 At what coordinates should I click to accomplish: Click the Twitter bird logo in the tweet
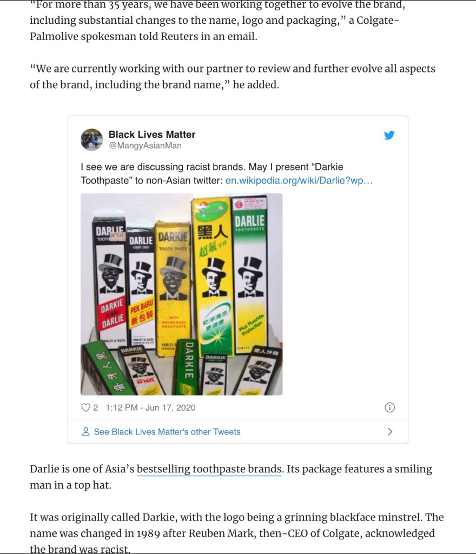[389, 135]
